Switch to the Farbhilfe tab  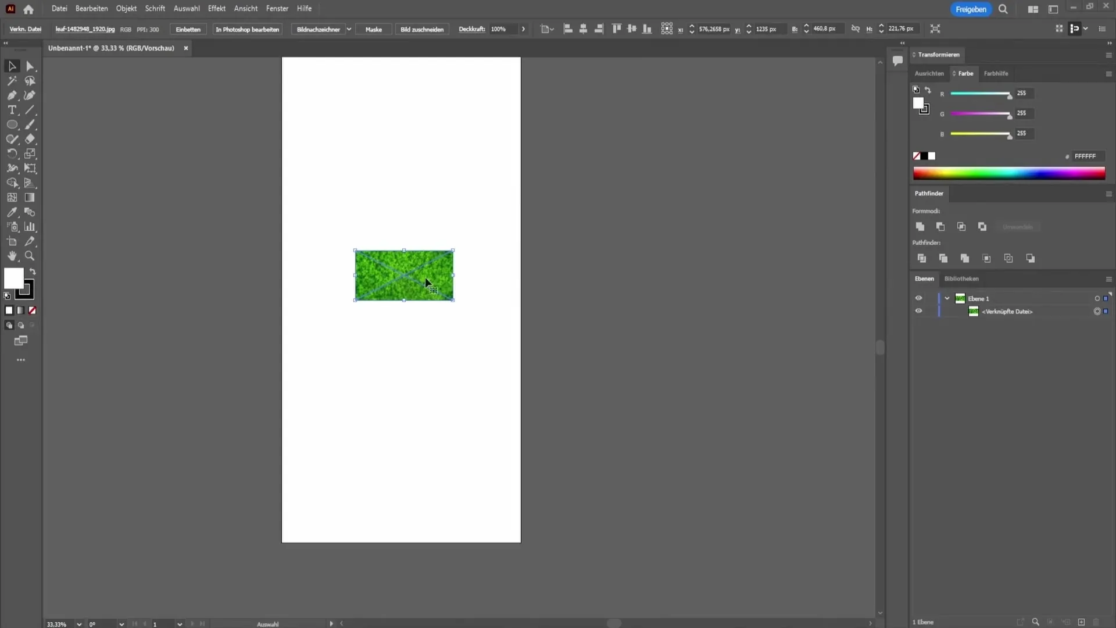click(x=996, y=74)
